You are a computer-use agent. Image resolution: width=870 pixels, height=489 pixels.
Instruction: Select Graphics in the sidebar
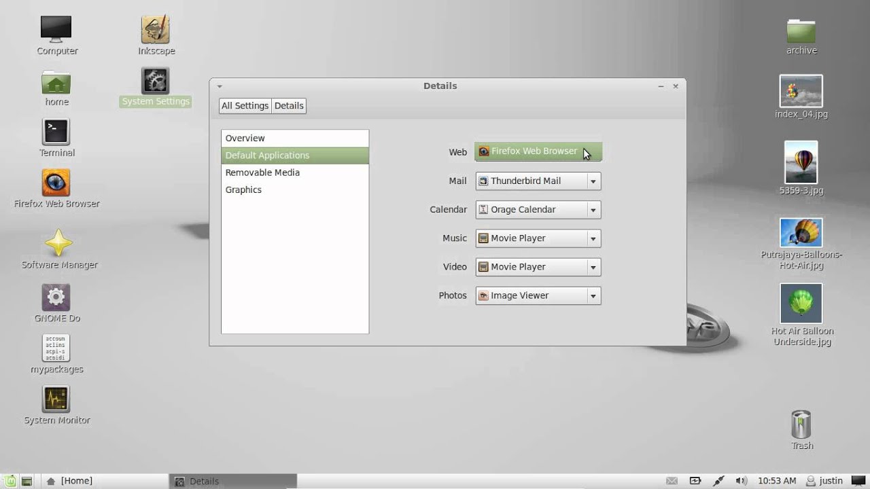[295, 189]
